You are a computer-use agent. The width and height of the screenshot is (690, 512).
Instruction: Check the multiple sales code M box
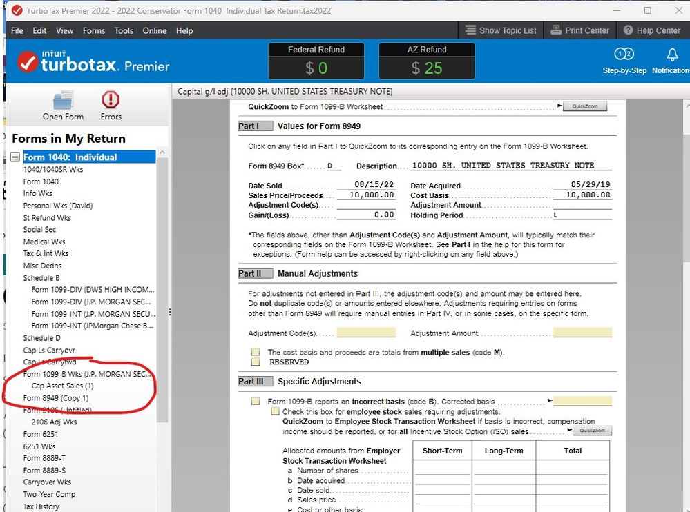pyautogui.click(x=256, y=352)
